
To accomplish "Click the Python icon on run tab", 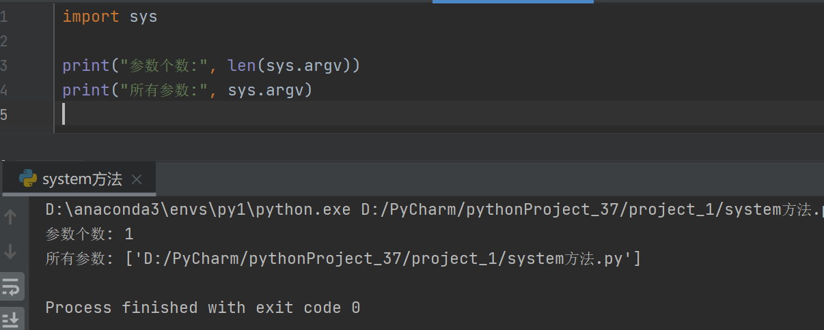I will tap(28, 179).
